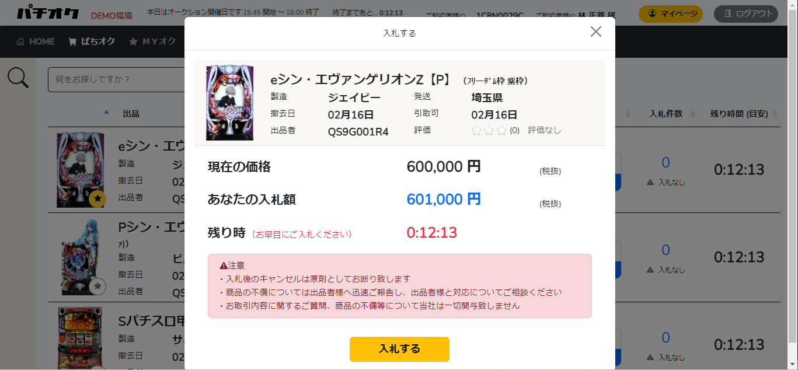Screen dimensions: 798x370
Task: Close the 入札する dialog with the X
Action: click(595, 32)
